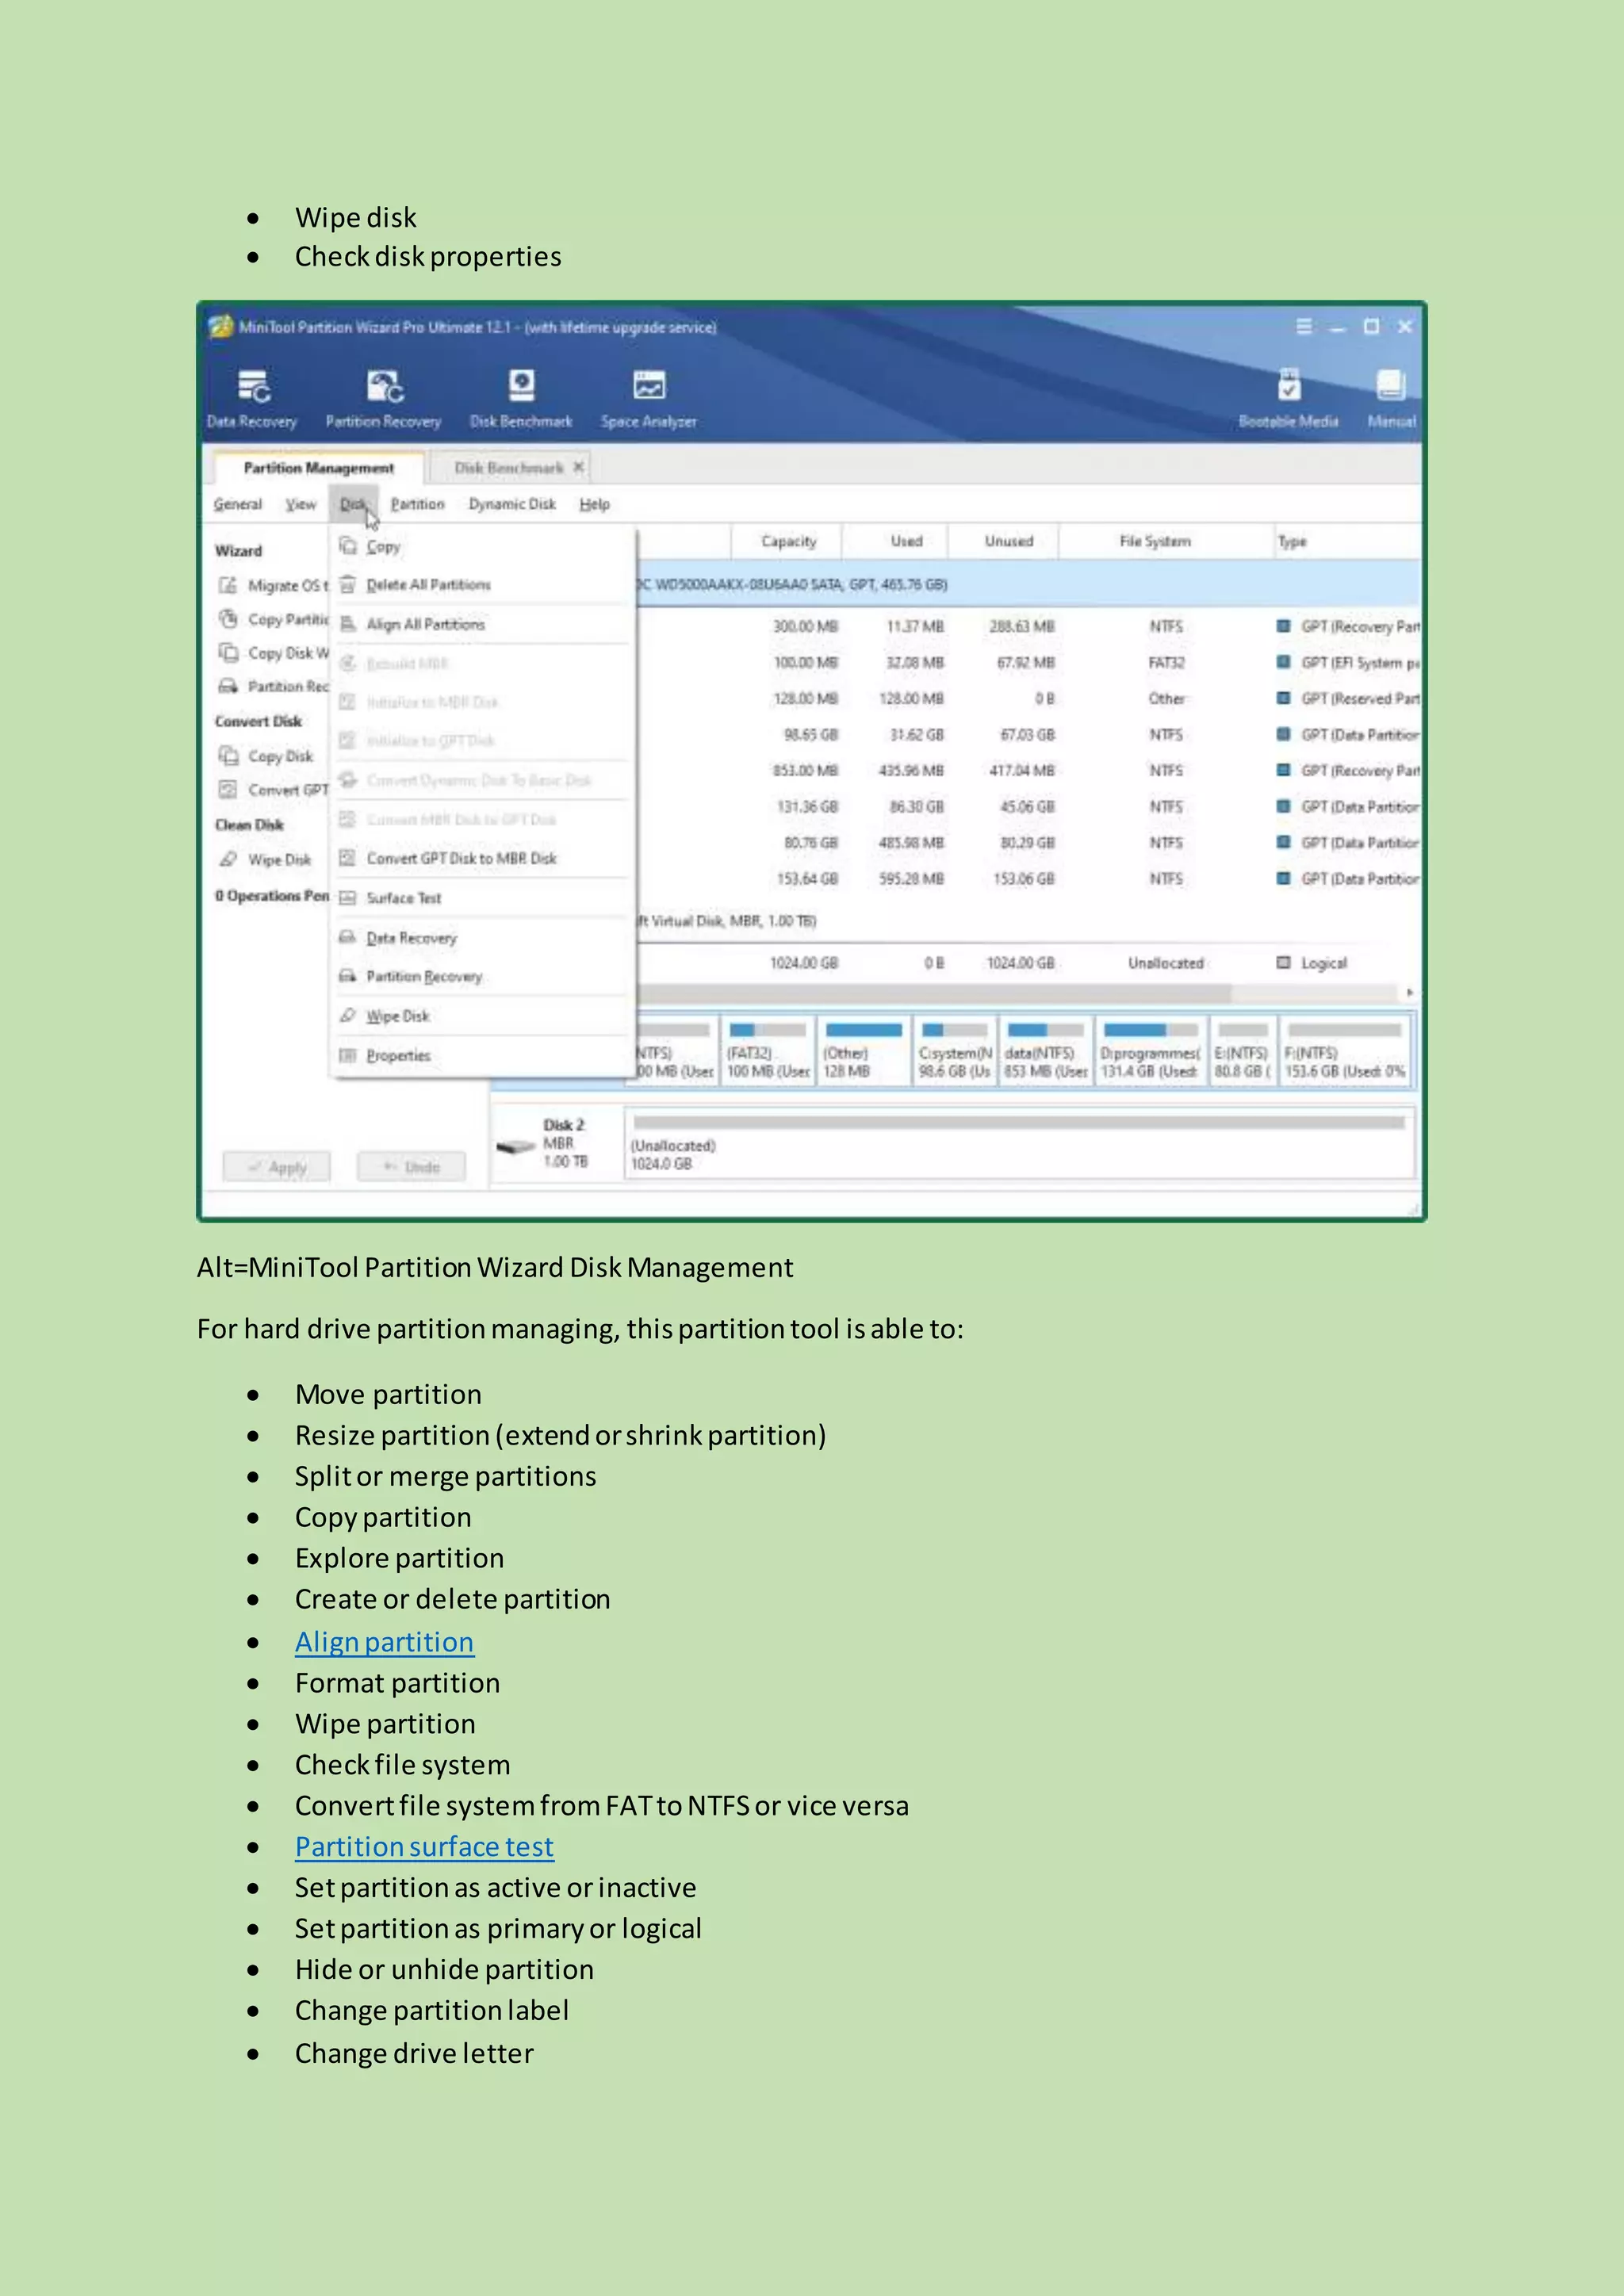Choose Convert GPT Disk to MBR Disk
Image resolution: width=1624 pixels, height=2296 pixels.
pyautogui.click(x=482, y=858)
